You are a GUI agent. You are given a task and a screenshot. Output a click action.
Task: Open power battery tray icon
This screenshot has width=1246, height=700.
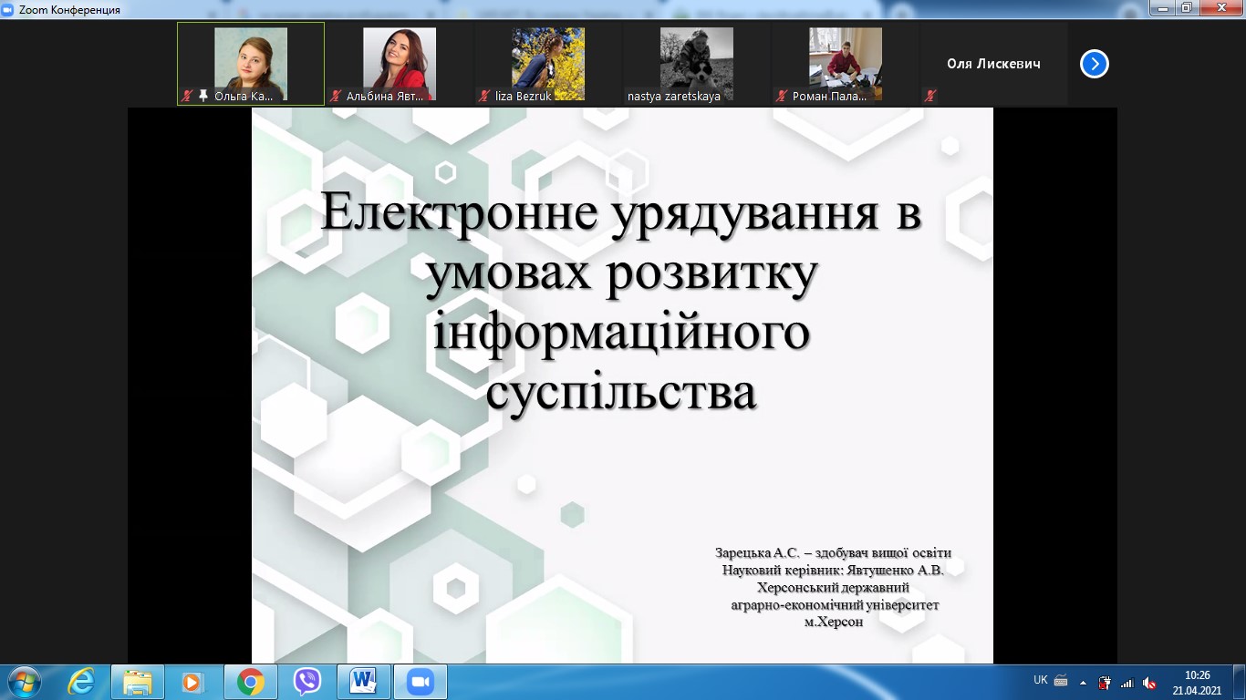[1106, 682]
